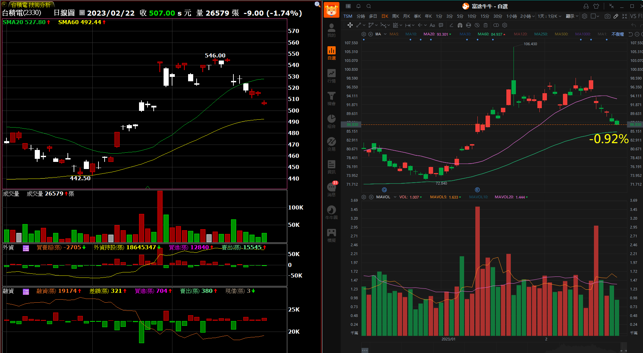Screen dimensions: 643x353
Task: Expand the arrow tool dropdown chevron
Action: click(x=425, y=25)
